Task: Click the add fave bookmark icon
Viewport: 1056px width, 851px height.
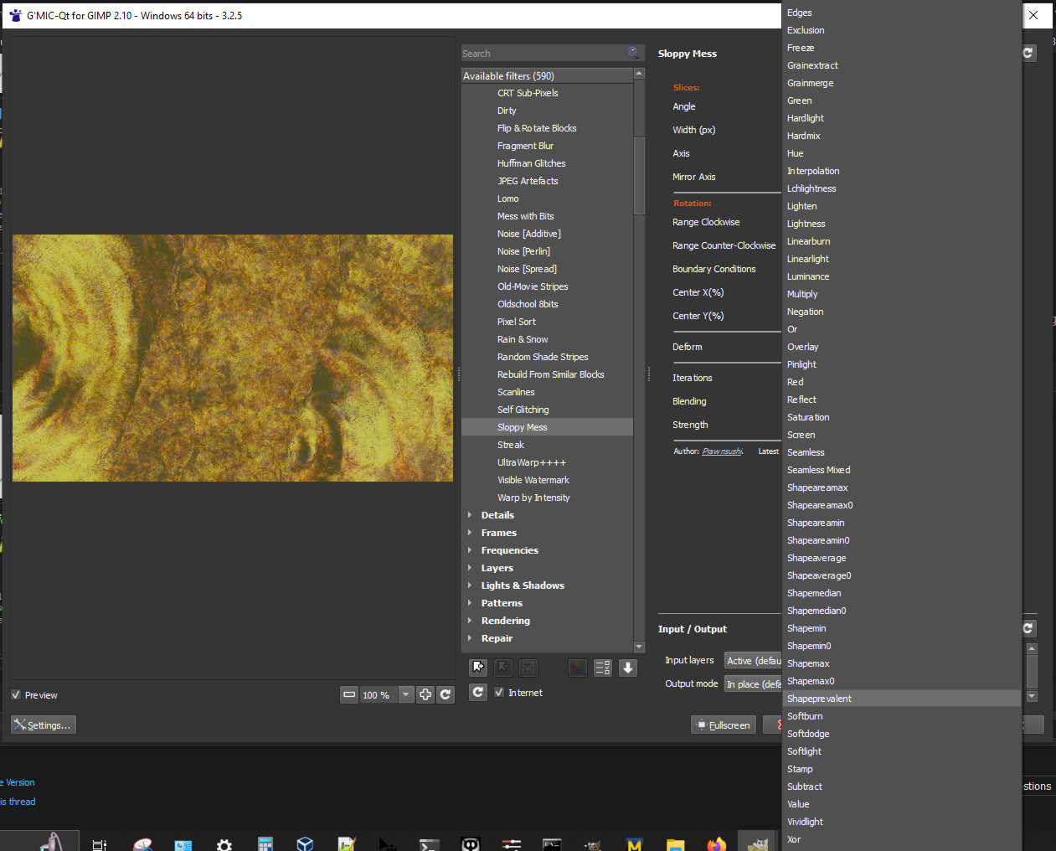Action: pos(478,668)
